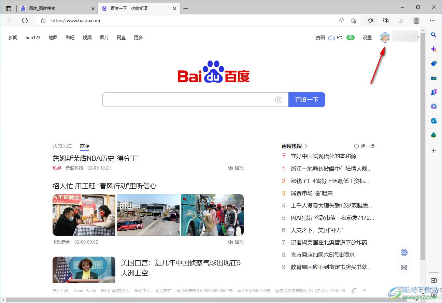442x303 pixels.
Task: Open the sidebar search magnifier icon
Action: coord(433,34)
